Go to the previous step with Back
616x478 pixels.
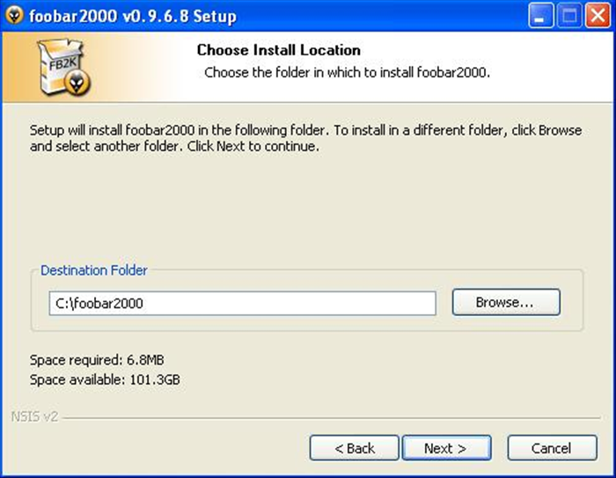point(355,448)
